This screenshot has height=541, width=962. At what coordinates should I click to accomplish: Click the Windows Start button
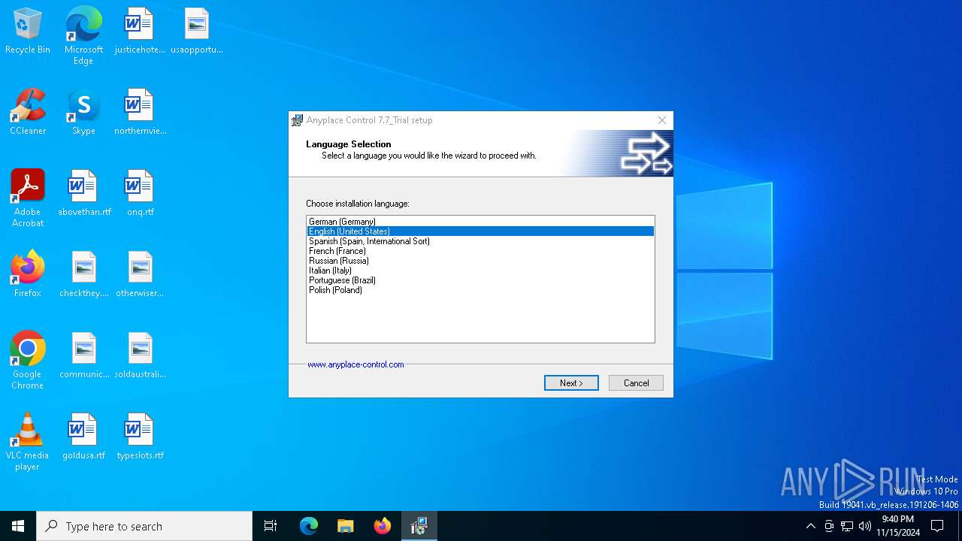[x=18, y=526]
